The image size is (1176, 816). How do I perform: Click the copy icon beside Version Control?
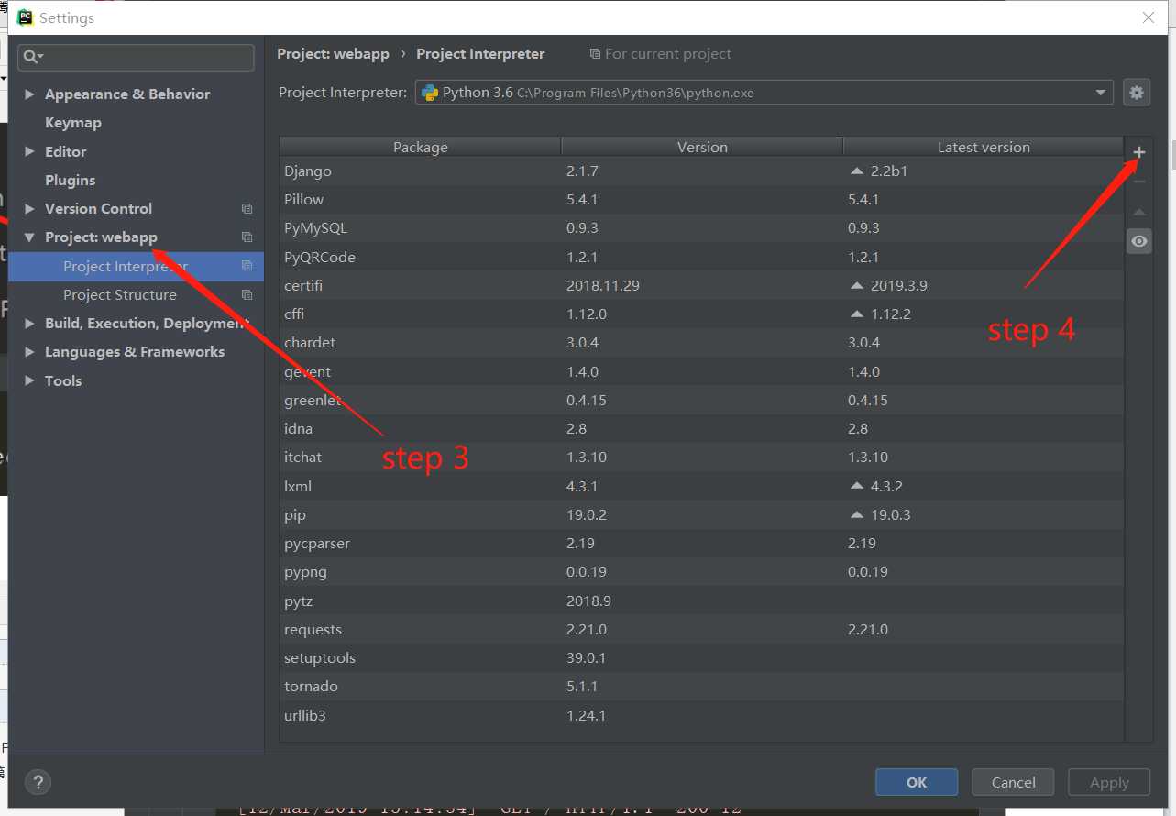point(247,209)
